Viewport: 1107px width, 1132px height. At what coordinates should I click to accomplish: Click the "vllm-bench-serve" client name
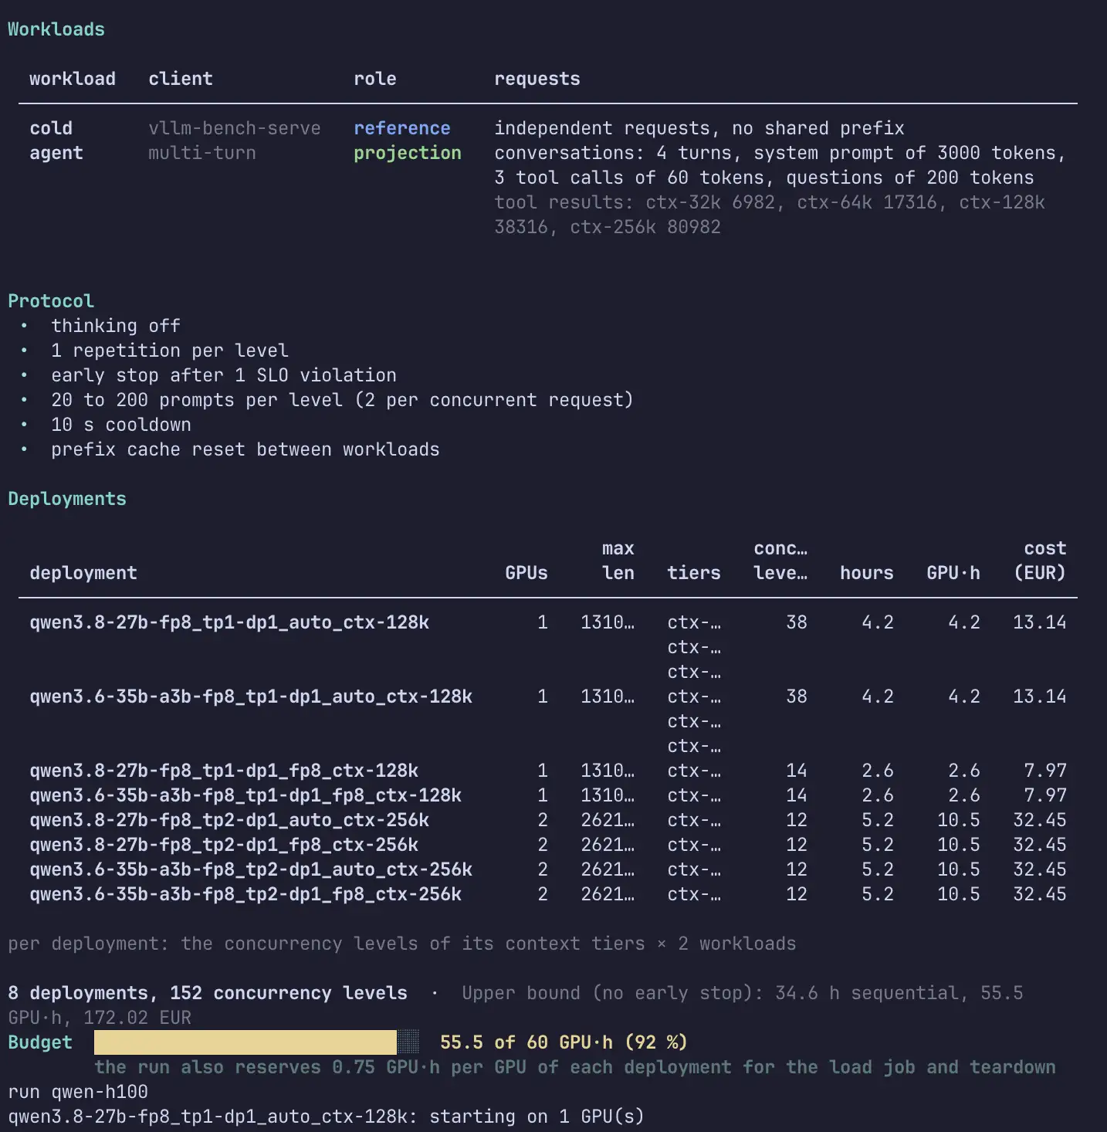tap(235, 128)
